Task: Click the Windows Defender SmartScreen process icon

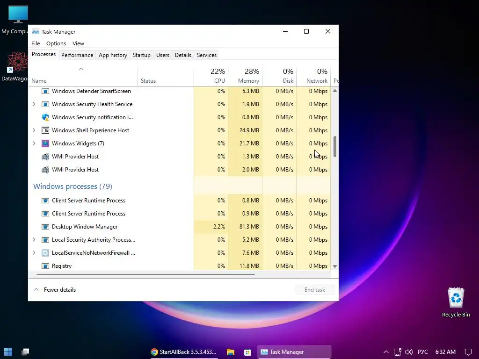Action: coord(45,91)
